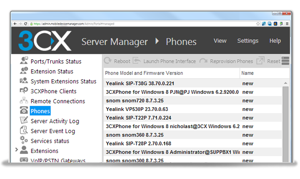
Task: Open the Help menu
Action: click(275, 41)
